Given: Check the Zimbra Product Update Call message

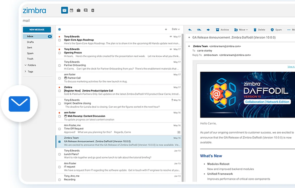Looking at the screenshot, I should coord(60,91).
